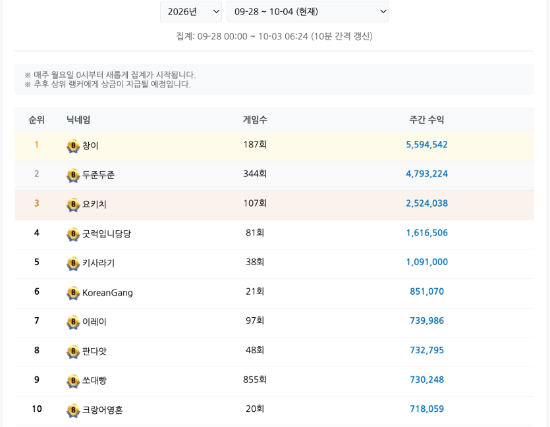Click the level 8 badge next to 창이
550x427 pixels.
pyautogui.click(x=73, y=146)
